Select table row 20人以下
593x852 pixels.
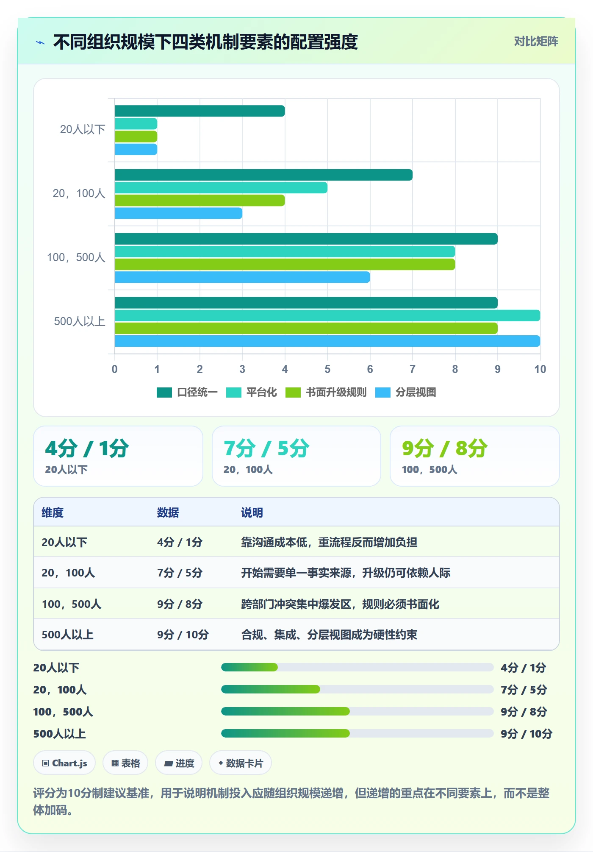pyautogui.click(x=296, y=542)
